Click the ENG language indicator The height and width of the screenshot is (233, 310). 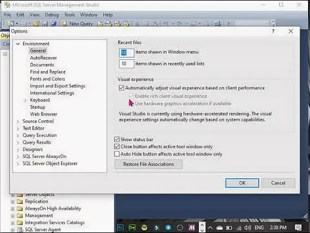coord(259,227)
